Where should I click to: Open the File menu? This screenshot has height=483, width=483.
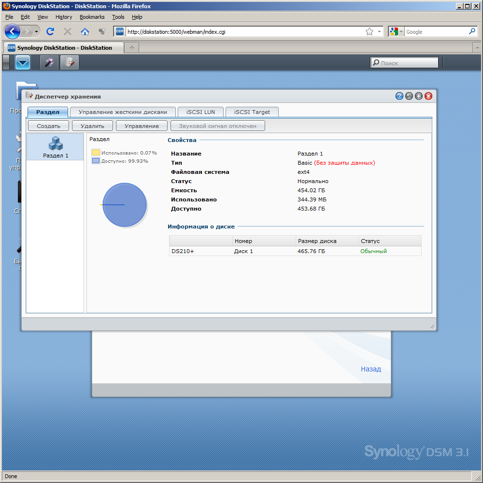tap(9, 17)
